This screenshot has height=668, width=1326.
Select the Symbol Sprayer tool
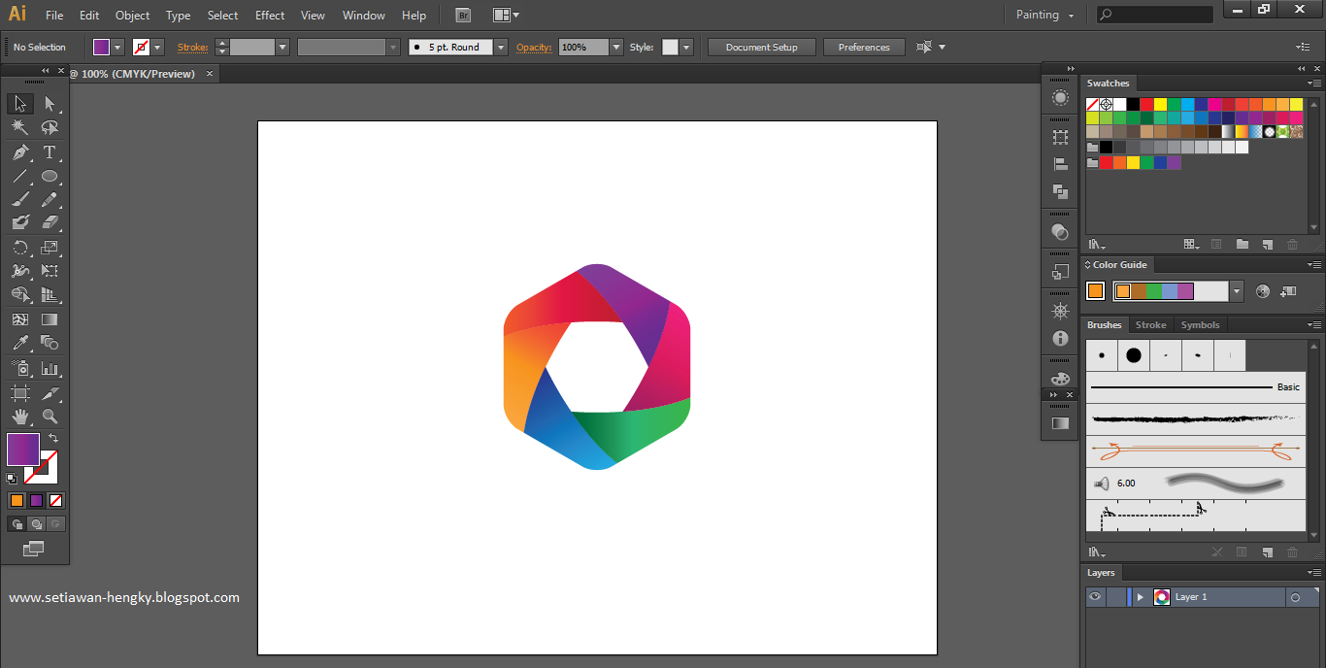point(20,368)
